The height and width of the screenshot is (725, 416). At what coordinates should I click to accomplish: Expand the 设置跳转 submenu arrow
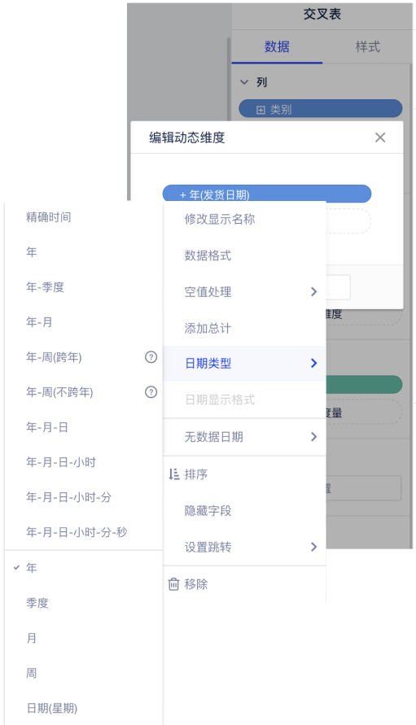[313, 547]
